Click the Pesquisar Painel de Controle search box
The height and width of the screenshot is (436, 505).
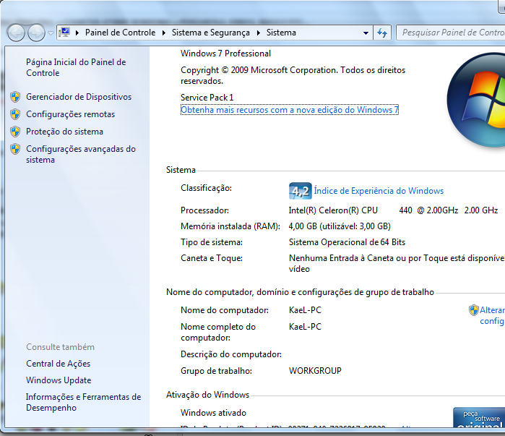pyautogui.click(x=452, y=33)
